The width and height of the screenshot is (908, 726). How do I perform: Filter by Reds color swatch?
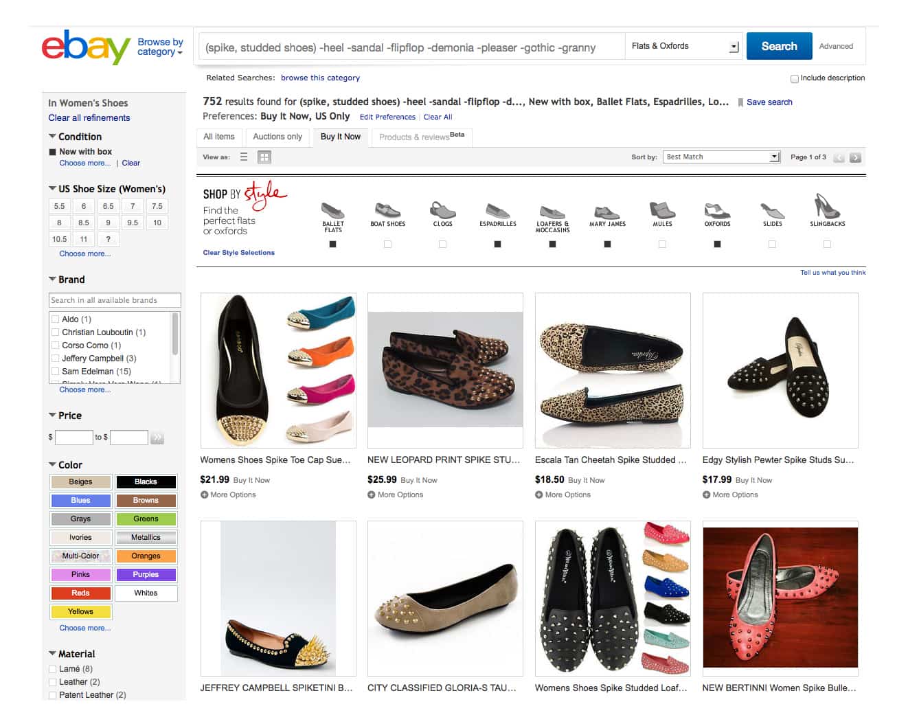coord(80,593)
